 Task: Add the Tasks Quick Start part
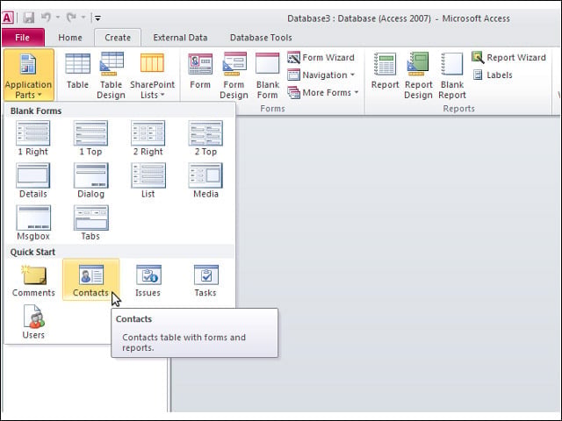point(205,281)
